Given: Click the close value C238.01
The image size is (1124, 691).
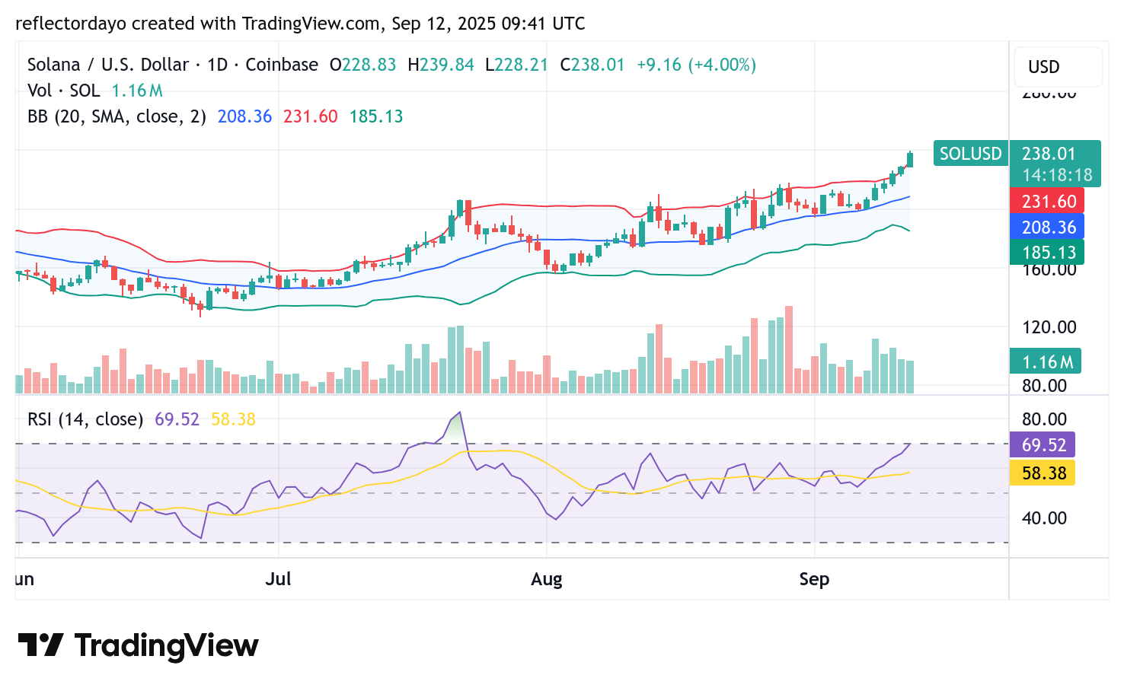Looking at the screenshot, I should [x=592, y=65].
